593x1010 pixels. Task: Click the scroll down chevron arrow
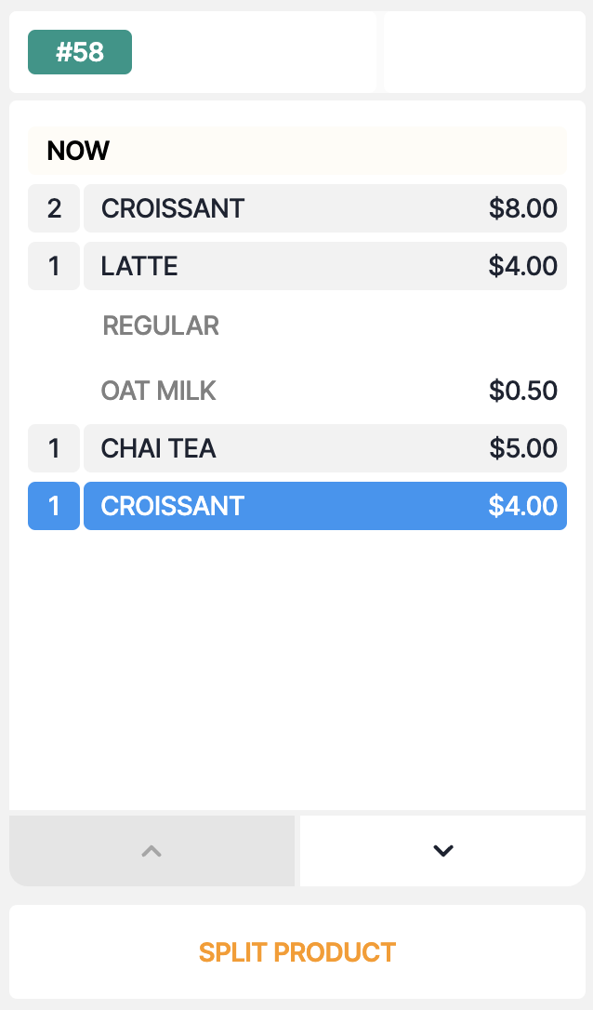442,850
